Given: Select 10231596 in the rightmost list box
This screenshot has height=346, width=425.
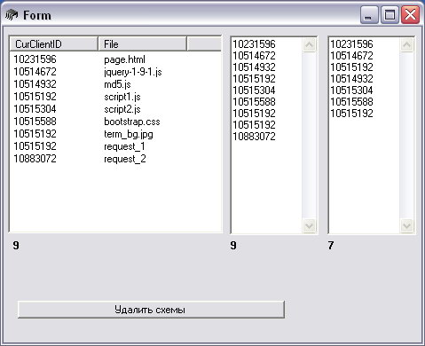Looking at the screenshot, I should click(x=351, y=44).
